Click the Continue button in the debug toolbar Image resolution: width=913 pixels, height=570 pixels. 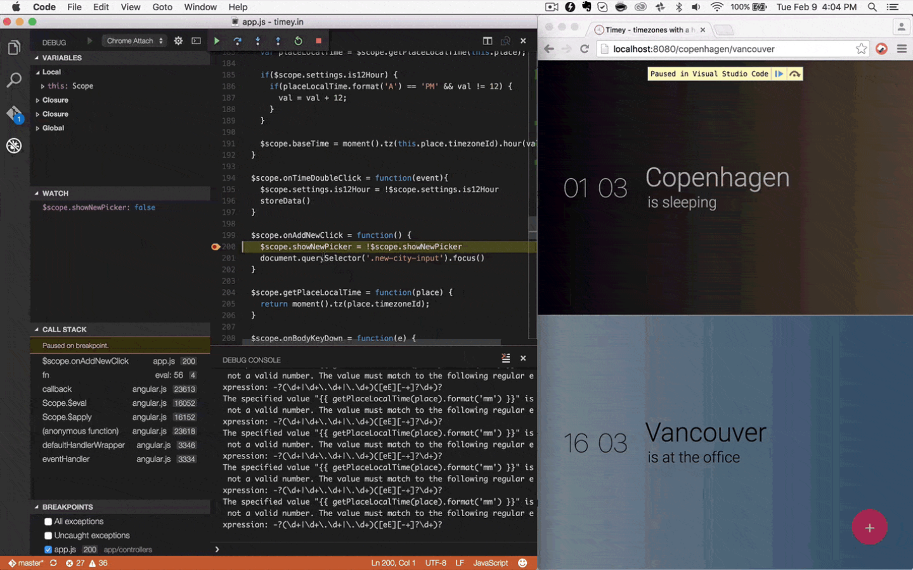click(x=217, y=40)
